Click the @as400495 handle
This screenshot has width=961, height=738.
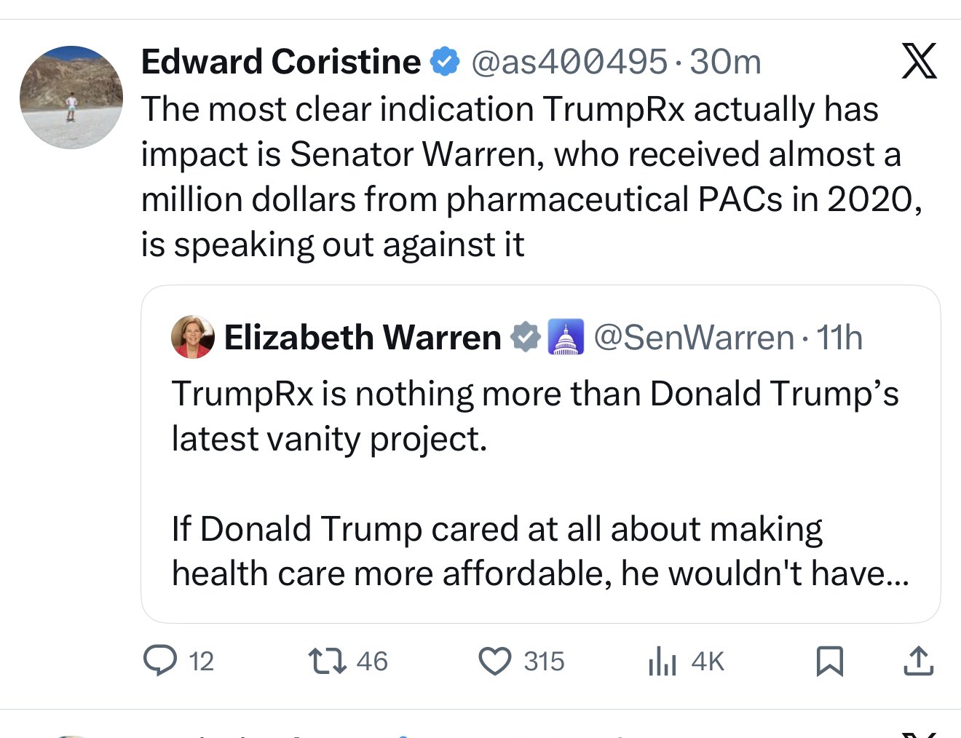[x=569, y=61]
